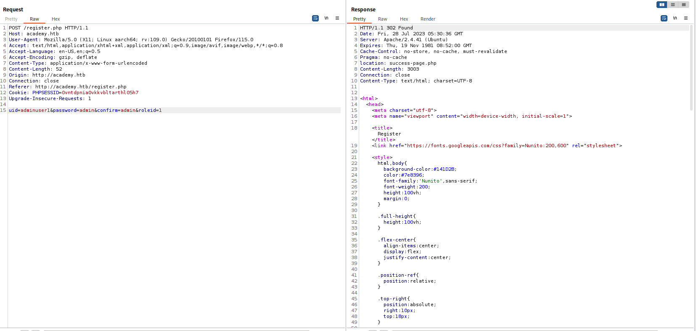Viewport: 696px width, 331px height.
Task: Click the background-color #141D2B value
Action: pos(444,169)
